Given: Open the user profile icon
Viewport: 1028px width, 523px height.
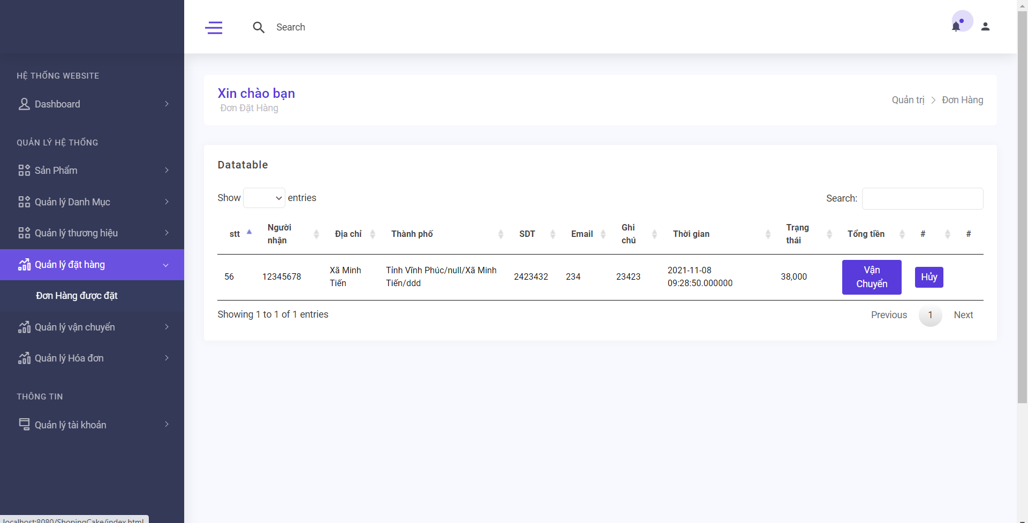Looking at the screenshot, I should [x=985, y=26].
